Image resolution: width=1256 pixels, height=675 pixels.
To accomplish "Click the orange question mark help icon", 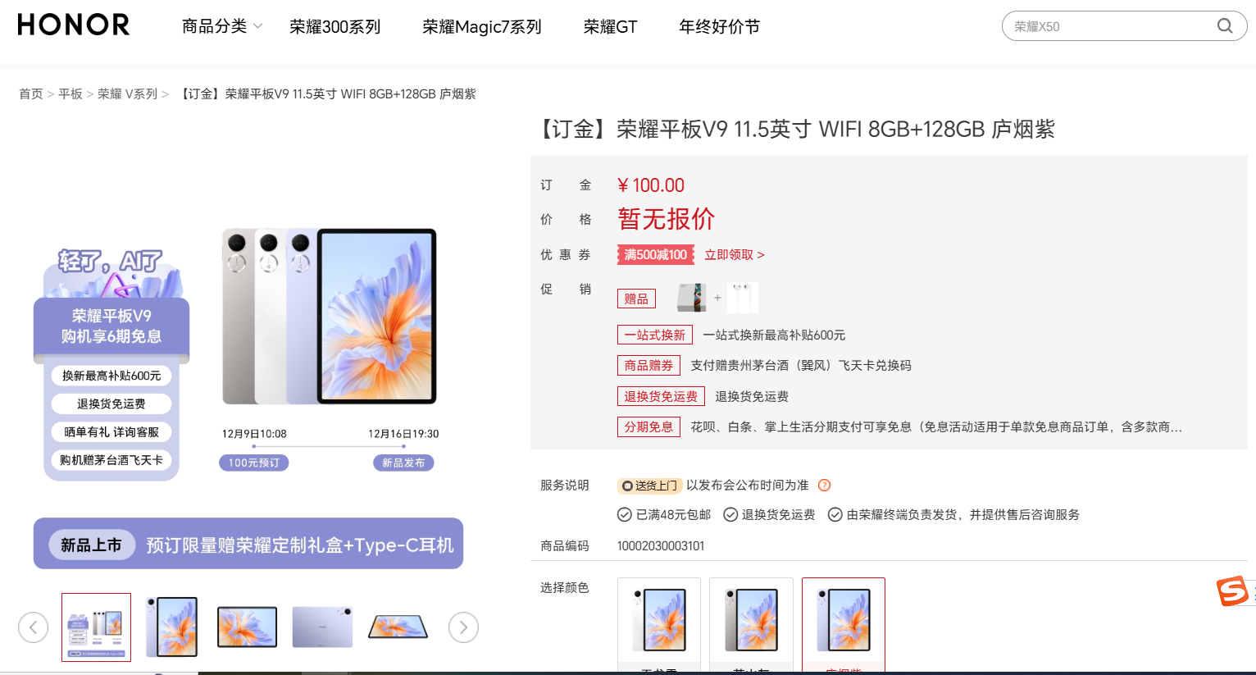I will coord(825,486).
